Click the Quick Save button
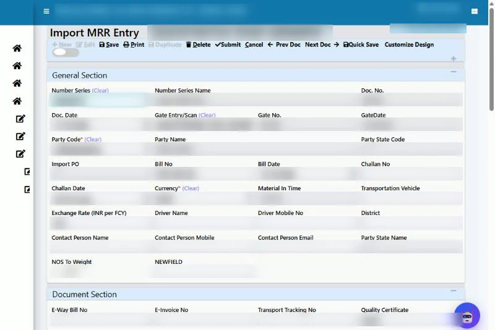495x330 pixels. tap(361, 44)
